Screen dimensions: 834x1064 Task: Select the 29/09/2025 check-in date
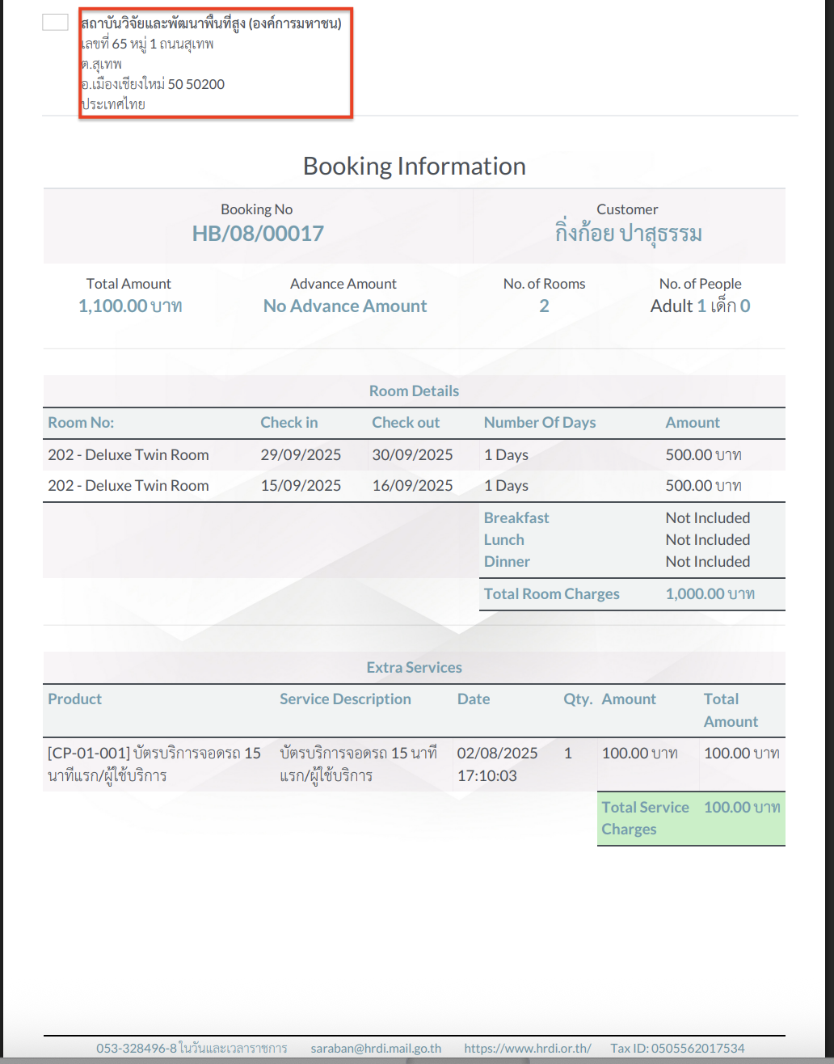[301, 454]
